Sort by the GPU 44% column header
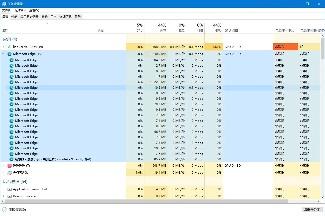 coord(214,28)
